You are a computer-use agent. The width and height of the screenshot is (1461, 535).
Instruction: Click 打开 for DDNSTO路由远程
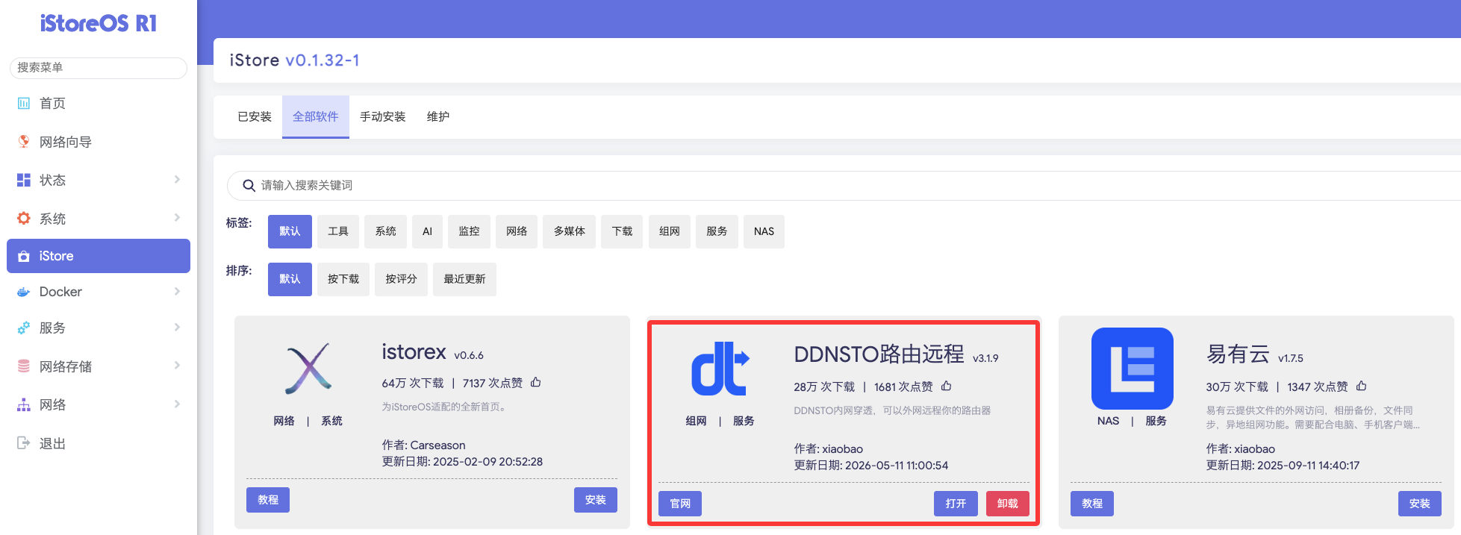(956, 504)
